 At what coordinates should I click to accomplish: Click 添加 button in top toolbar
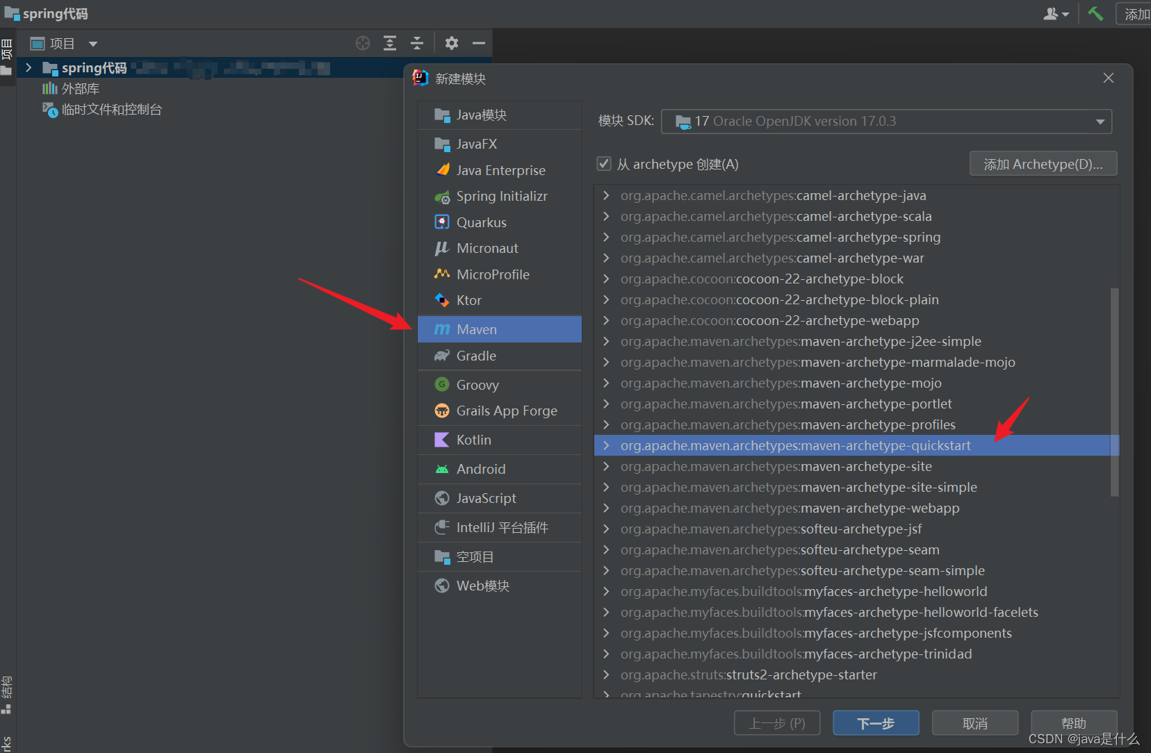[x=1136, y=14]
